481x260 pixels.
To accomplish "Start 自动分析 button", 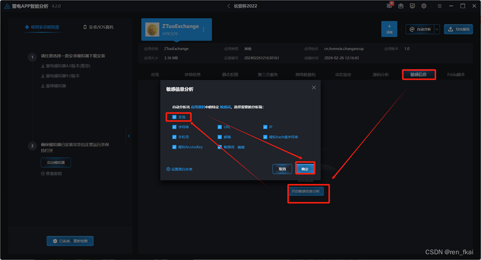I will tap(420, 29).
